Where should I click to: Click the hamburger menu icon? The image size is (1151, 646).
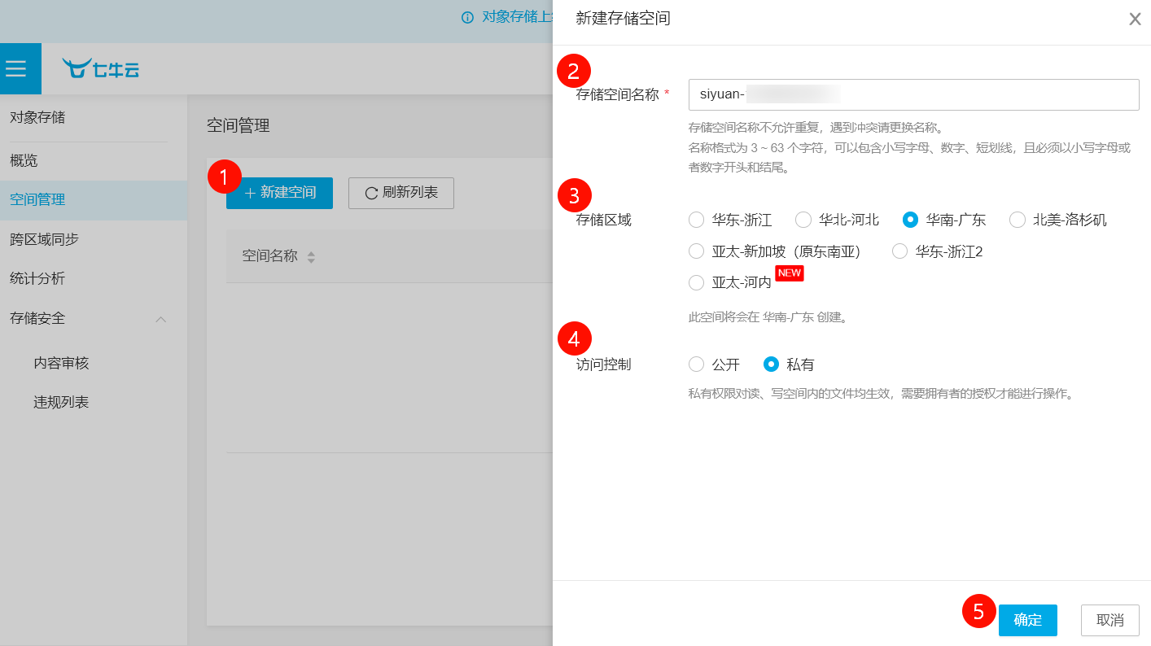pos(16,69)
